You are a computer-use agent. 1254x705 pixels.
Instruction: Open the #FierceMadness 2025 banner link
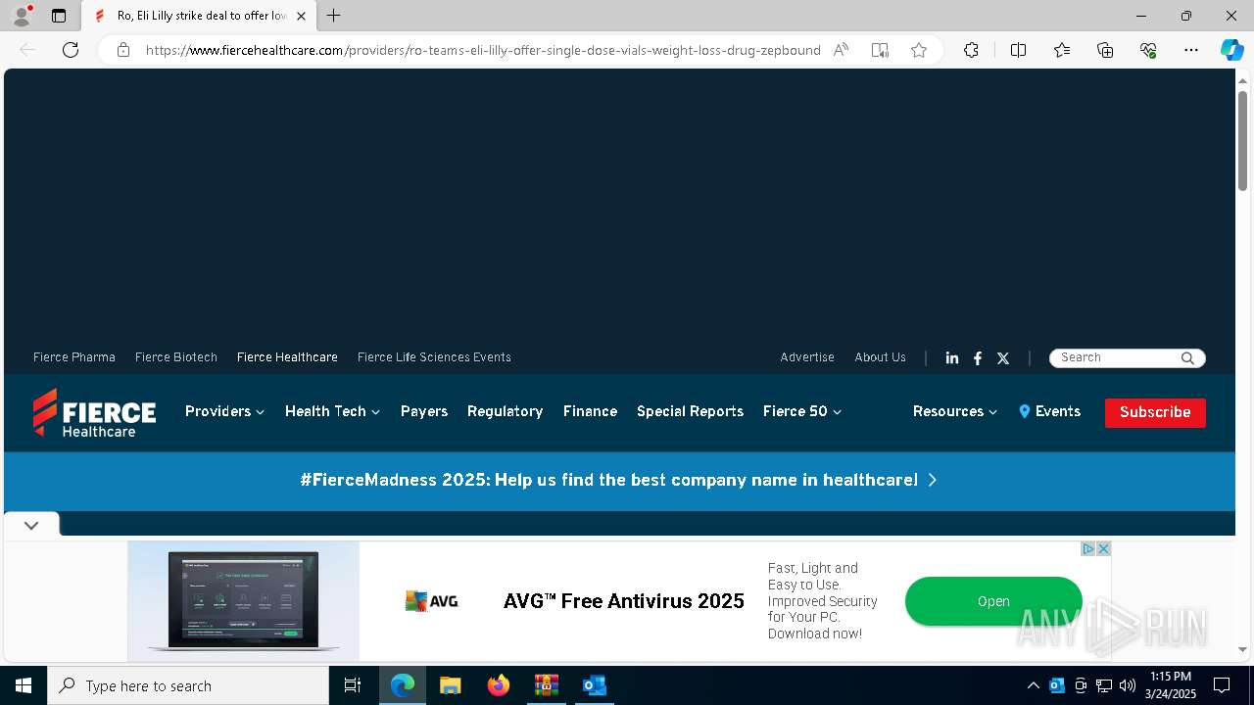click(619, 480)
